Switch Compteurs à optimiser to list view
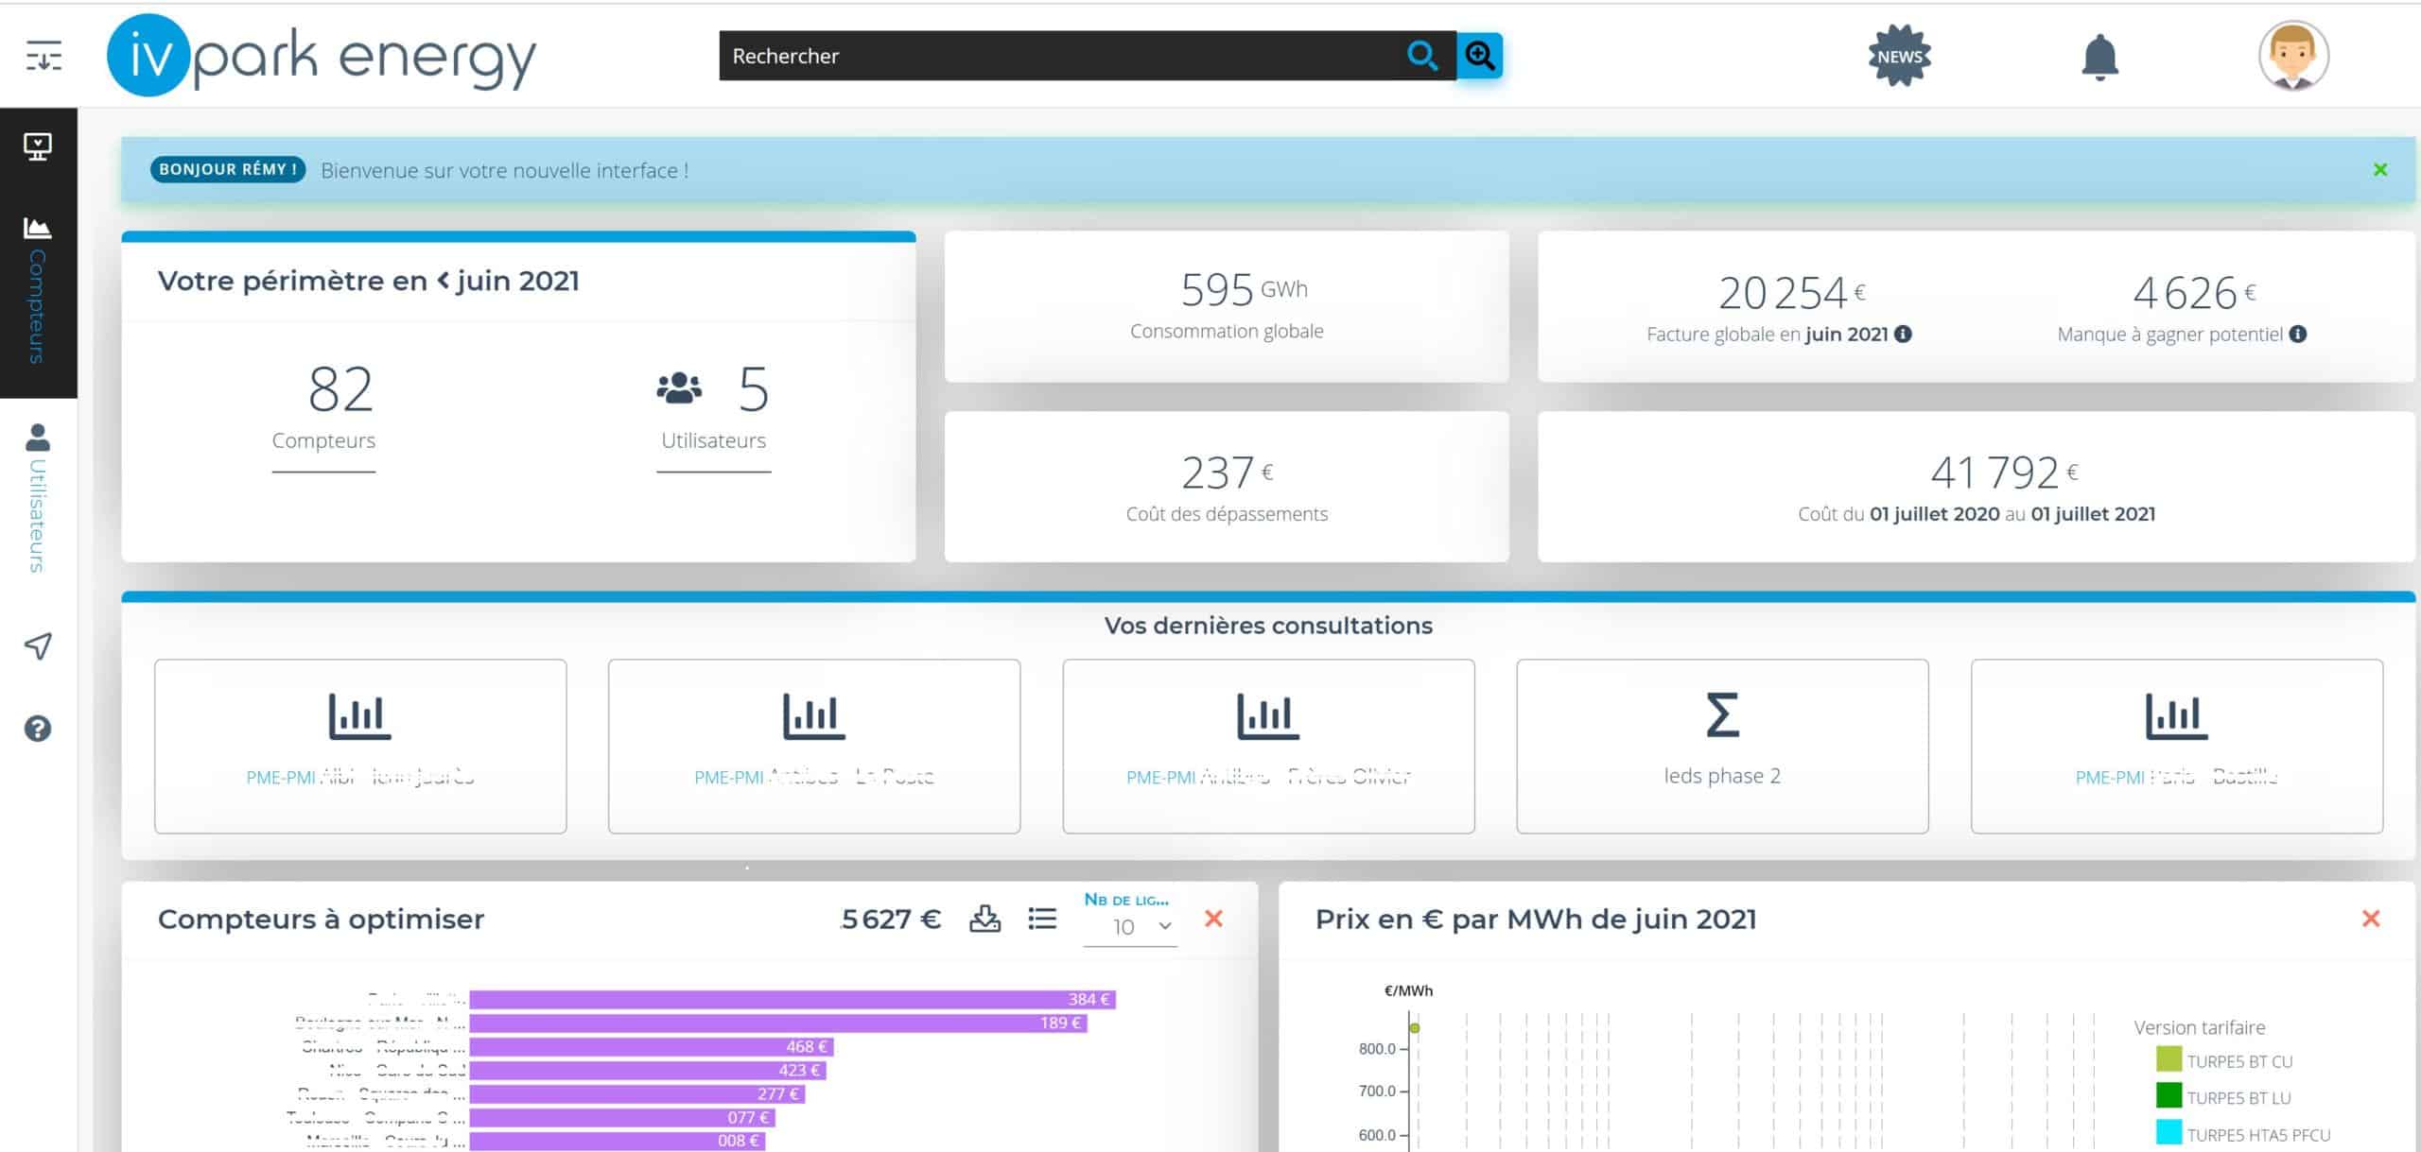Viewport: 2421px width, 1152px height. pyautogui.click(x=1042, y=919)
